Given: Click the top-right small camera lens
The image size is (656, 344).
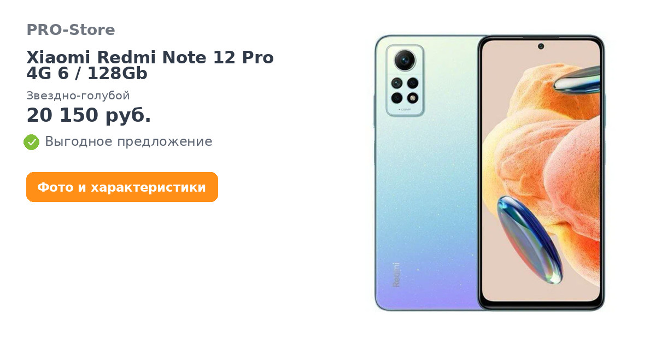Looking at the screenshot, I should 413,83.
